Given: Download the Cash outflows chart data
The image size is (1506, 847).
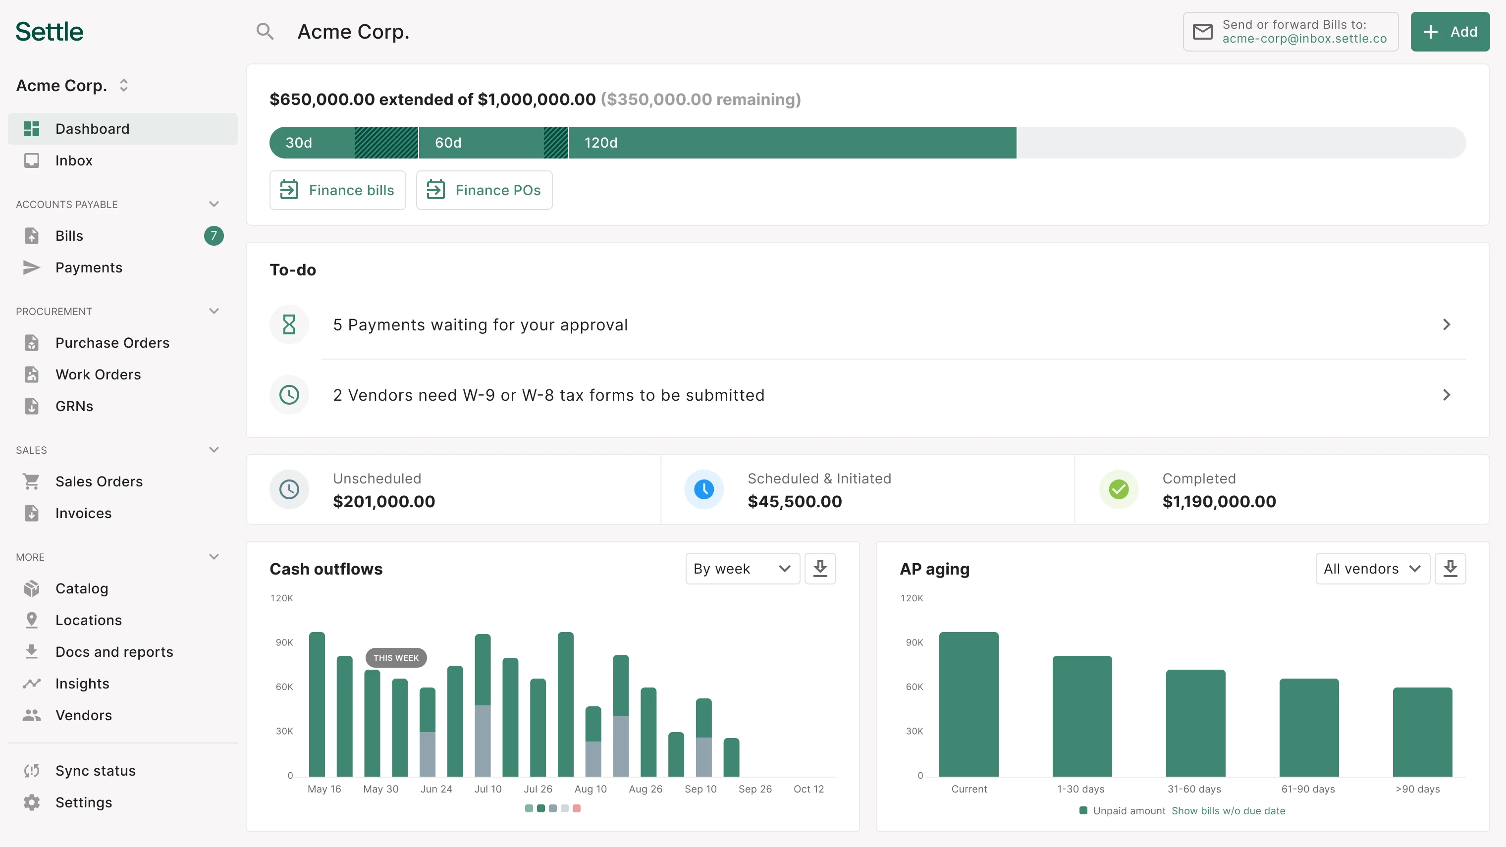Looking at the screenshot, I should [820, 568].
